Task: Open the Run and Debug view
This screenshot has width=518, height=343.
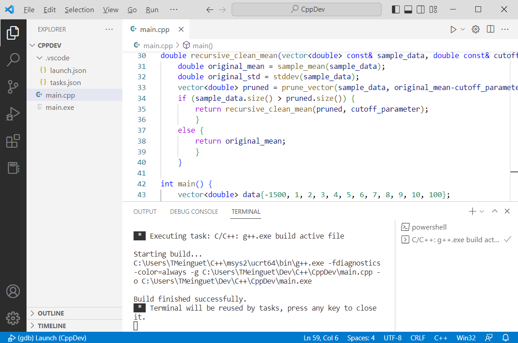Action: (13, 113)
